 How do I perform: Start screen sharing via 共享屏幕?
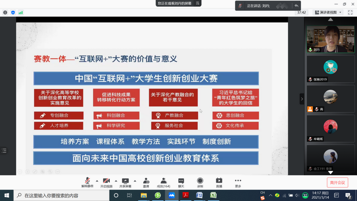pos(125,182)
